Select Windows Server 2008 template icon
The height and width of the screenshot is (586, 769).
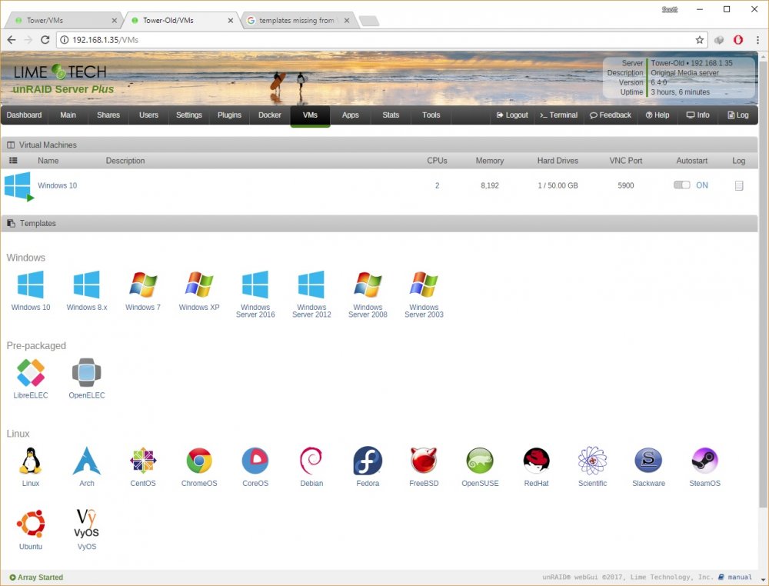[x=368, y=285]
